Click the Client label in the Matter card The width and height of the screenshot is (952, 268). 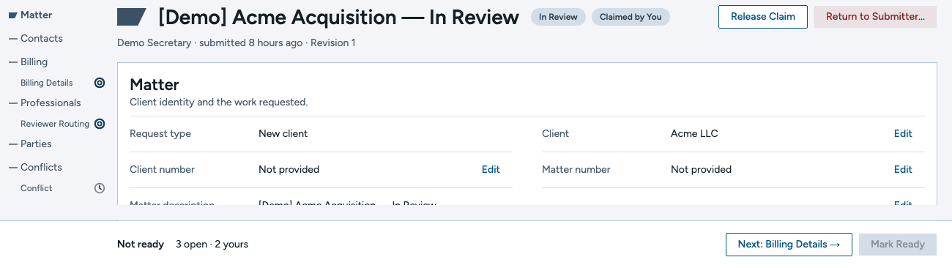555,133
